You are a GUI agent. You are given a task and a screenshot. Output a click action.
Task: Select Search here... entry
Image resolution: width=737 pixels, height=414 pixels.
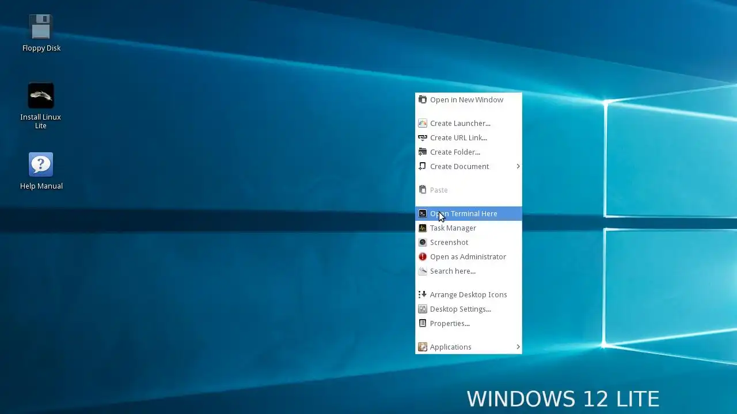(x=468, y=271)
